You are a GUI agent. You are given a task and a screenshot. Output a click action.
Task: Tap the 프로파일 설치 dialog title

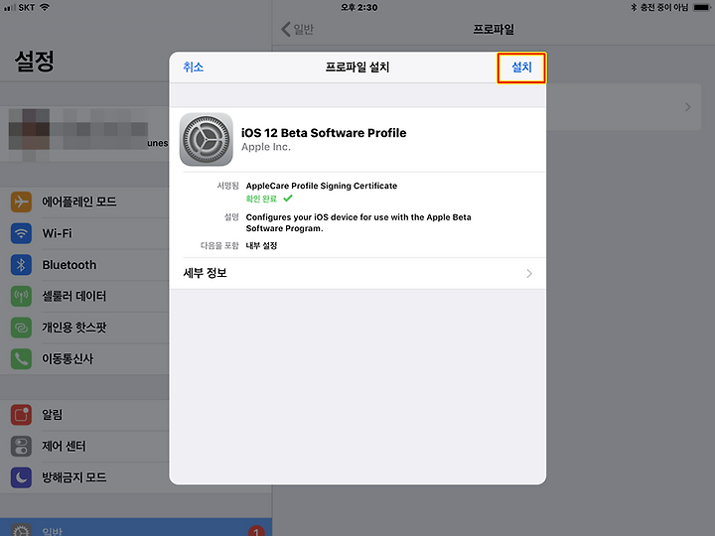tap(357, 67)
